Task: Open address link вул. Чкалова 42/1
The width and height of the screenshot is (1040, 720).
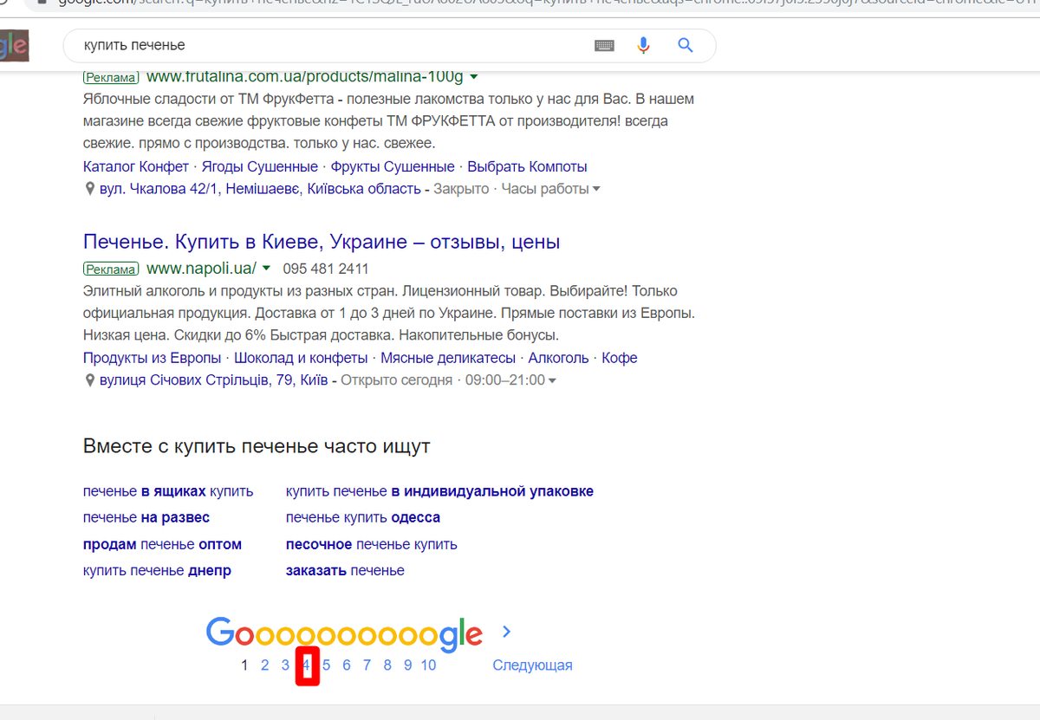Action: (259, 189)
